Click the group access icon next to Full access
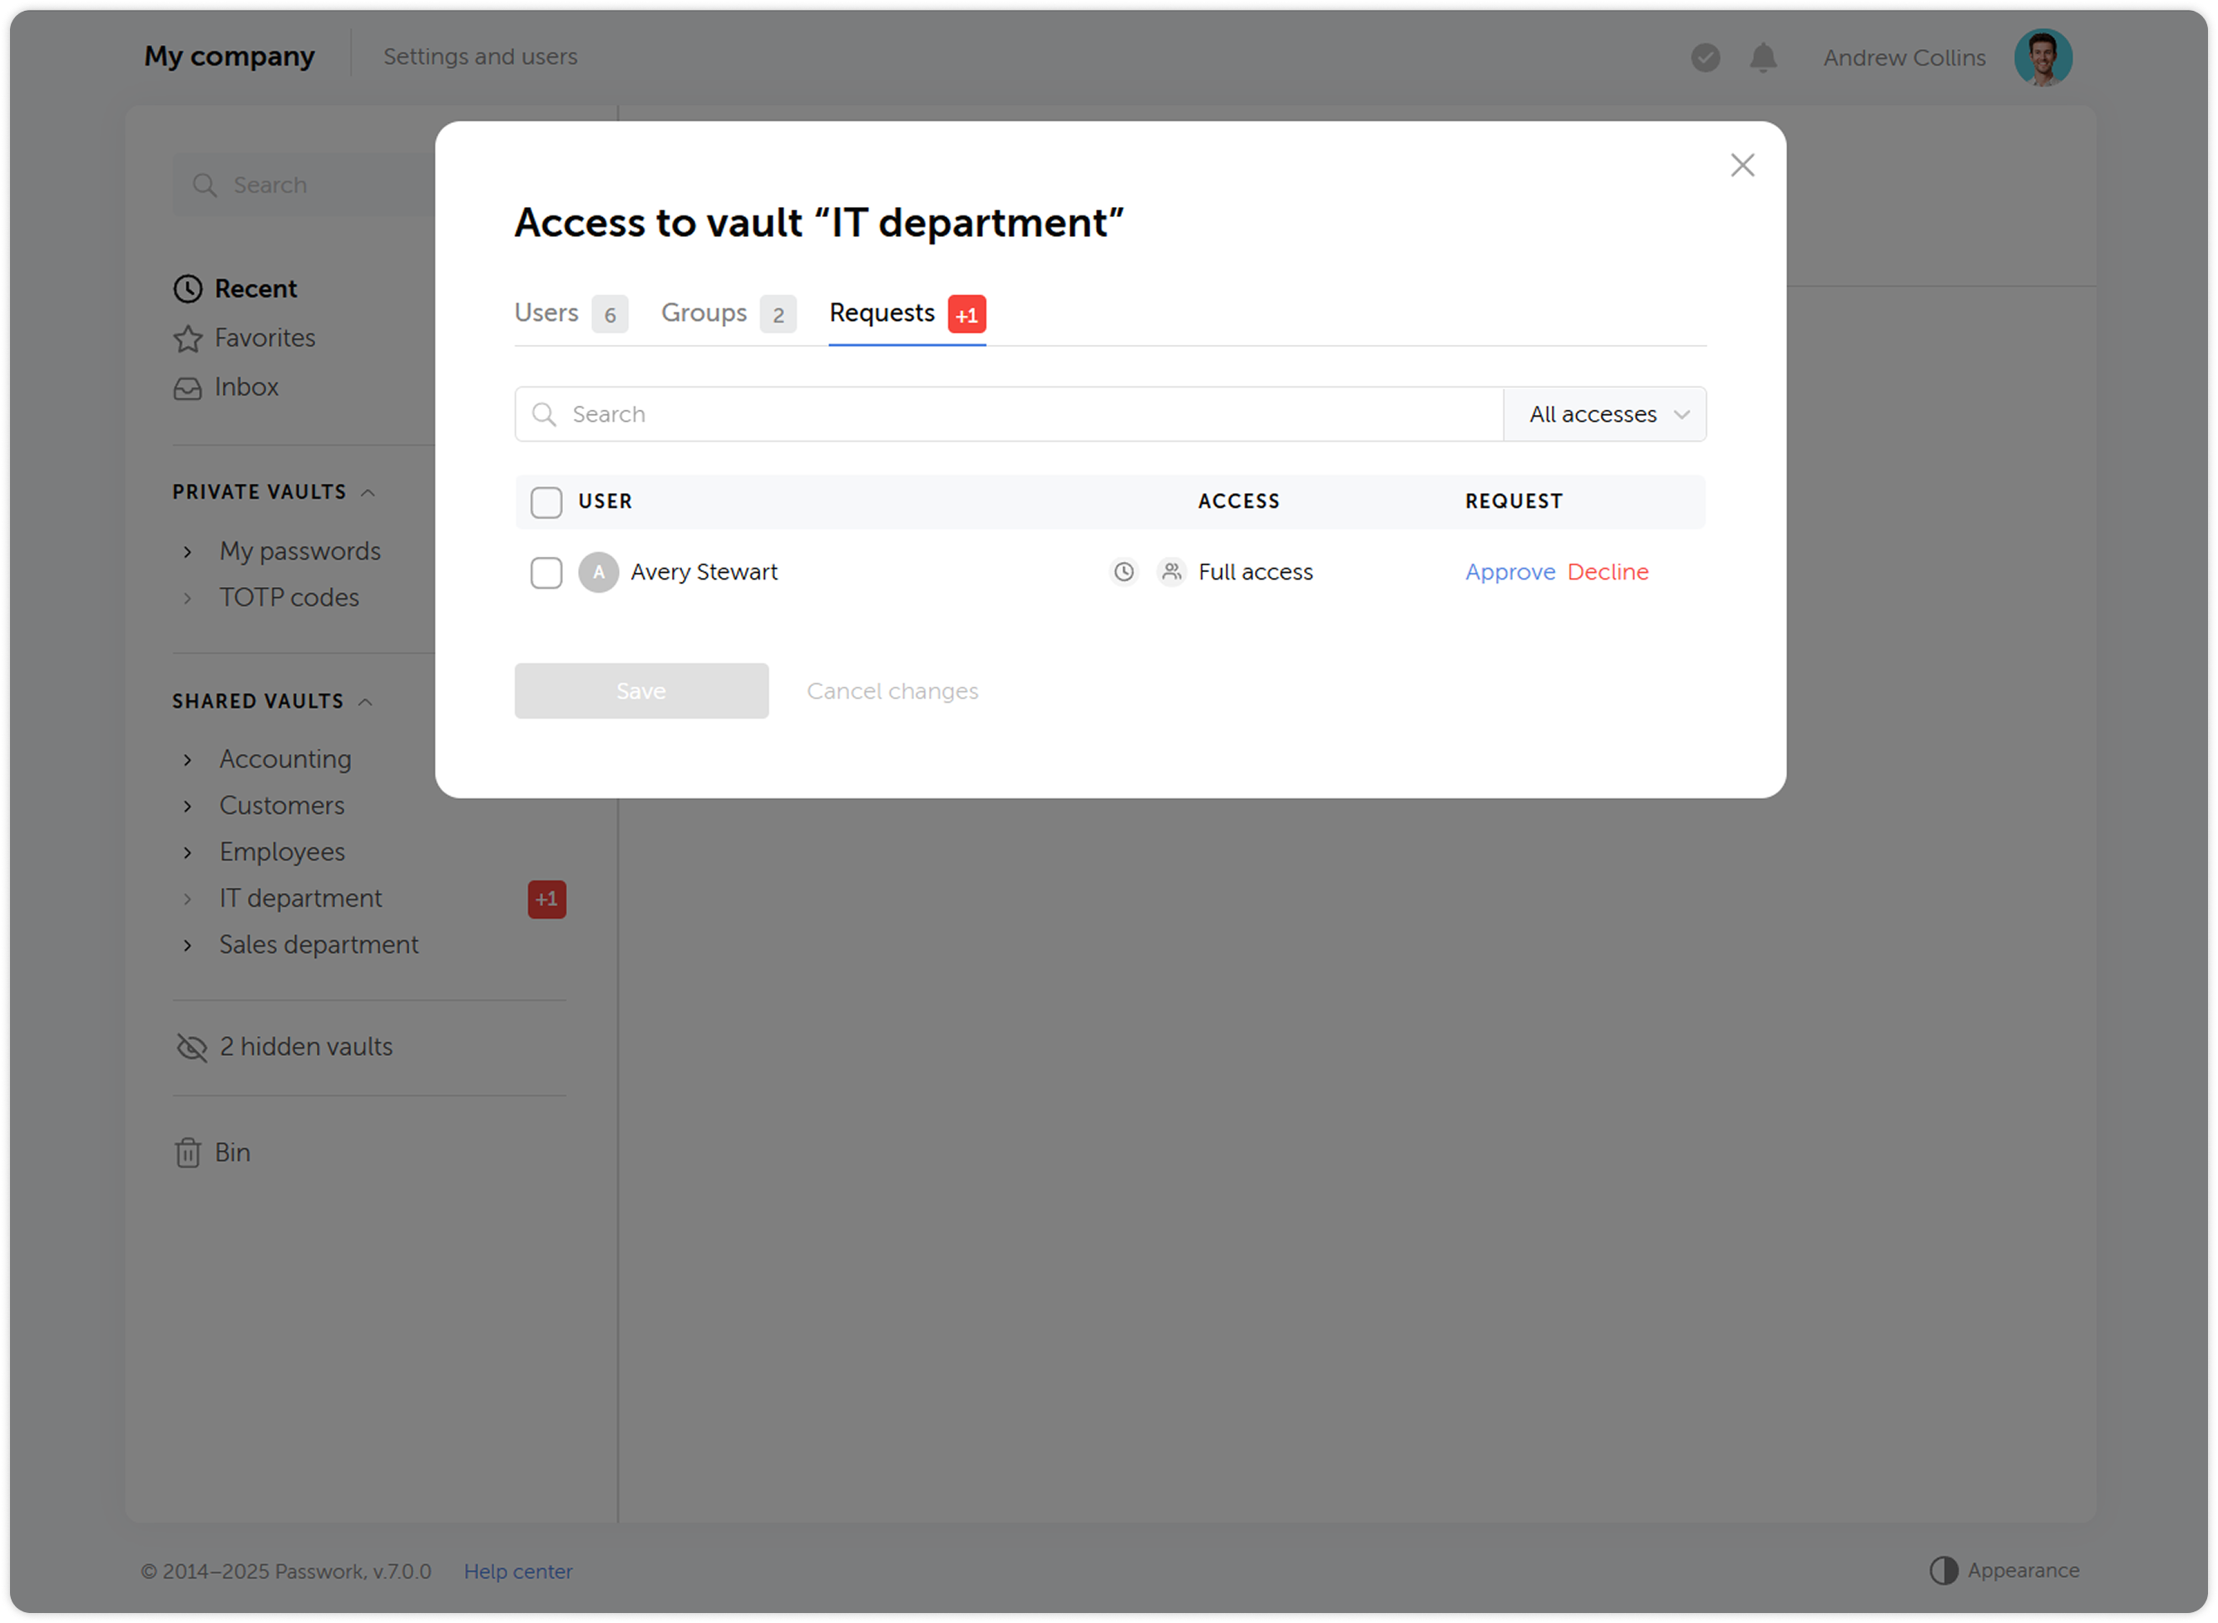The height and width of the screenshot is (1623, 2218). click(x=1172, y=572)
